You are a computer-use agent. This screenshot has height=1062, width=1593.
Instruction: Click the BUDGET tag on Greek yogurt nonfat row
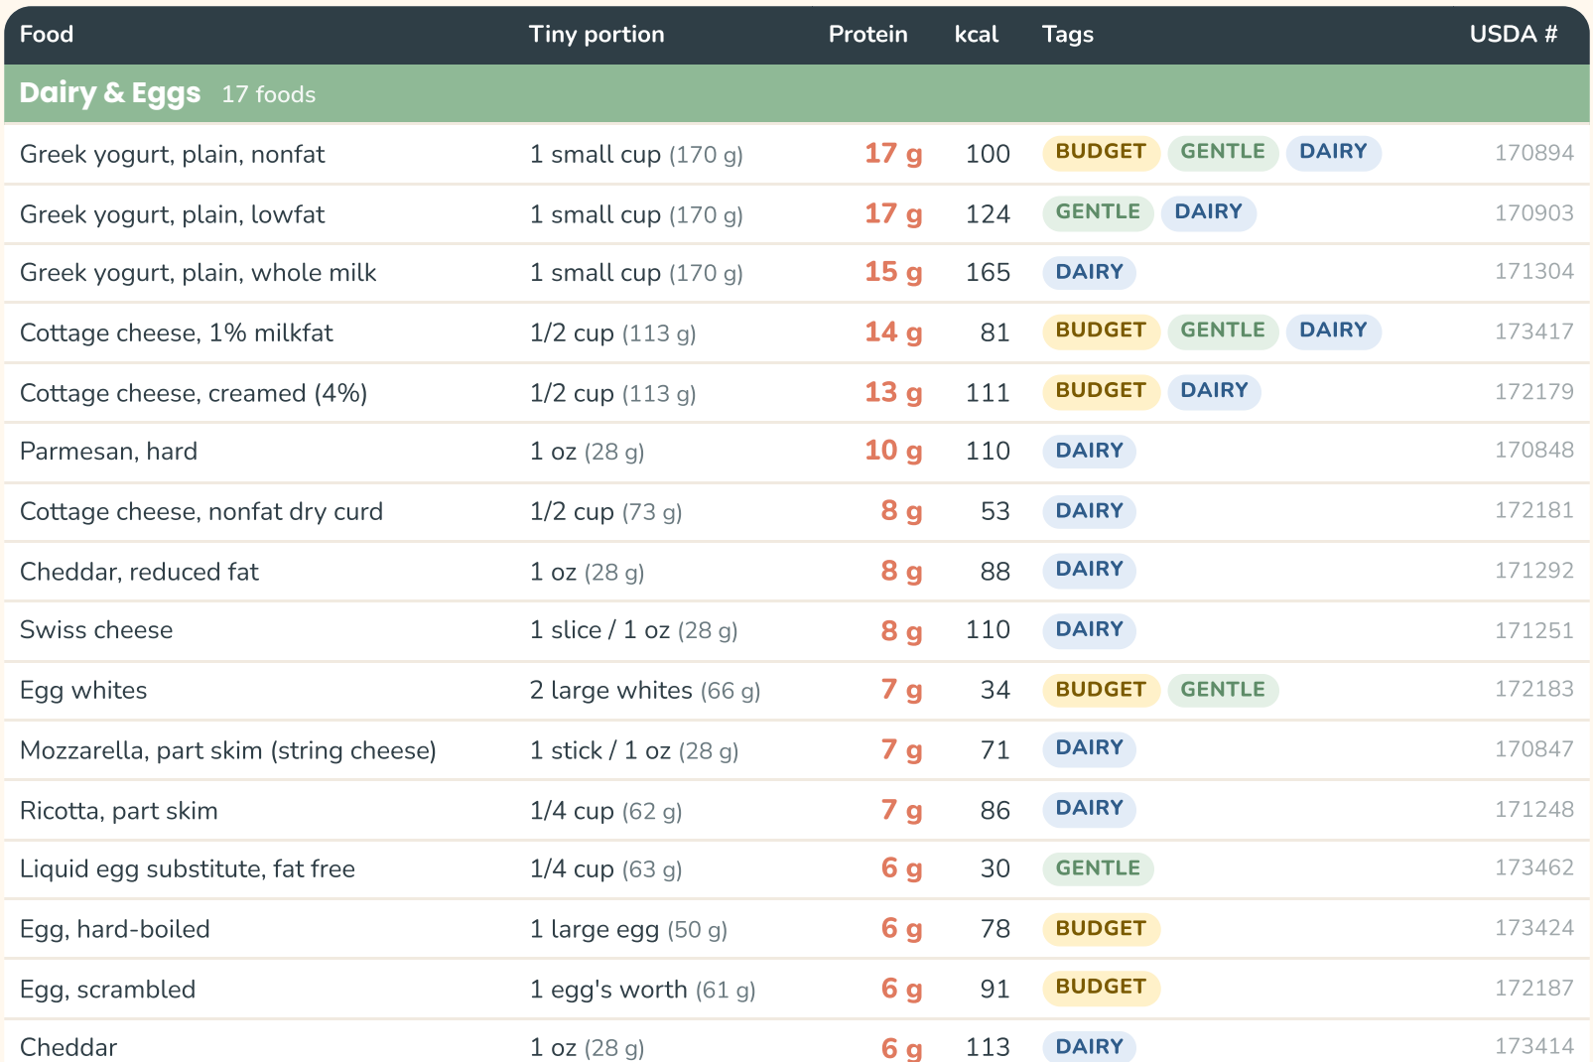[1101, 152]
